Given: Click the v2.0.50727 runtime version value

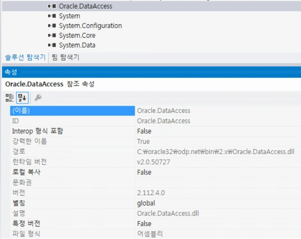Looking at the screenshot, I should coord(153,162).
